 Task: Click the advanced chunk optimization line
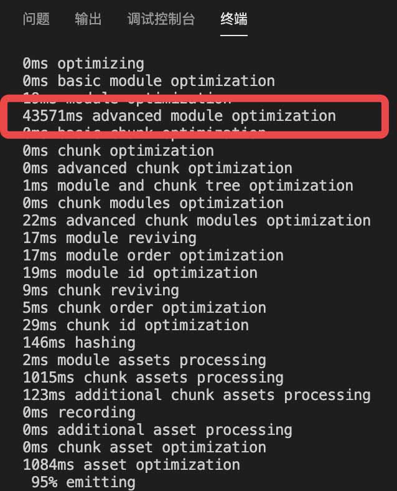coord(157,168)
